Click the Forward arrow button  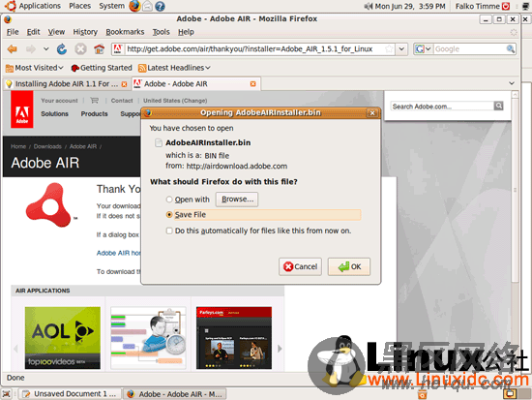point(31,49)
